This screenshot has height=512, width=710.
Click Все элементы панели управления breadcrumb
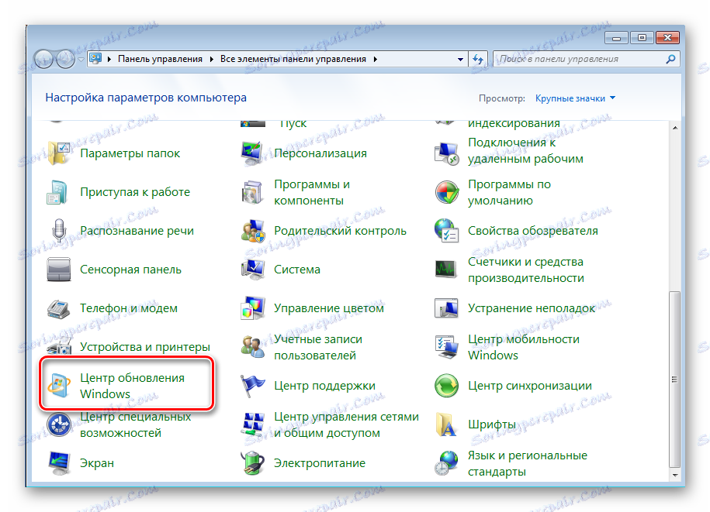[x=293, y=59]
